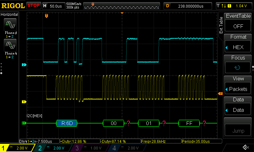
Task: Click the orange trigger position marker on the waveform
Action: (x=46, y=16)
